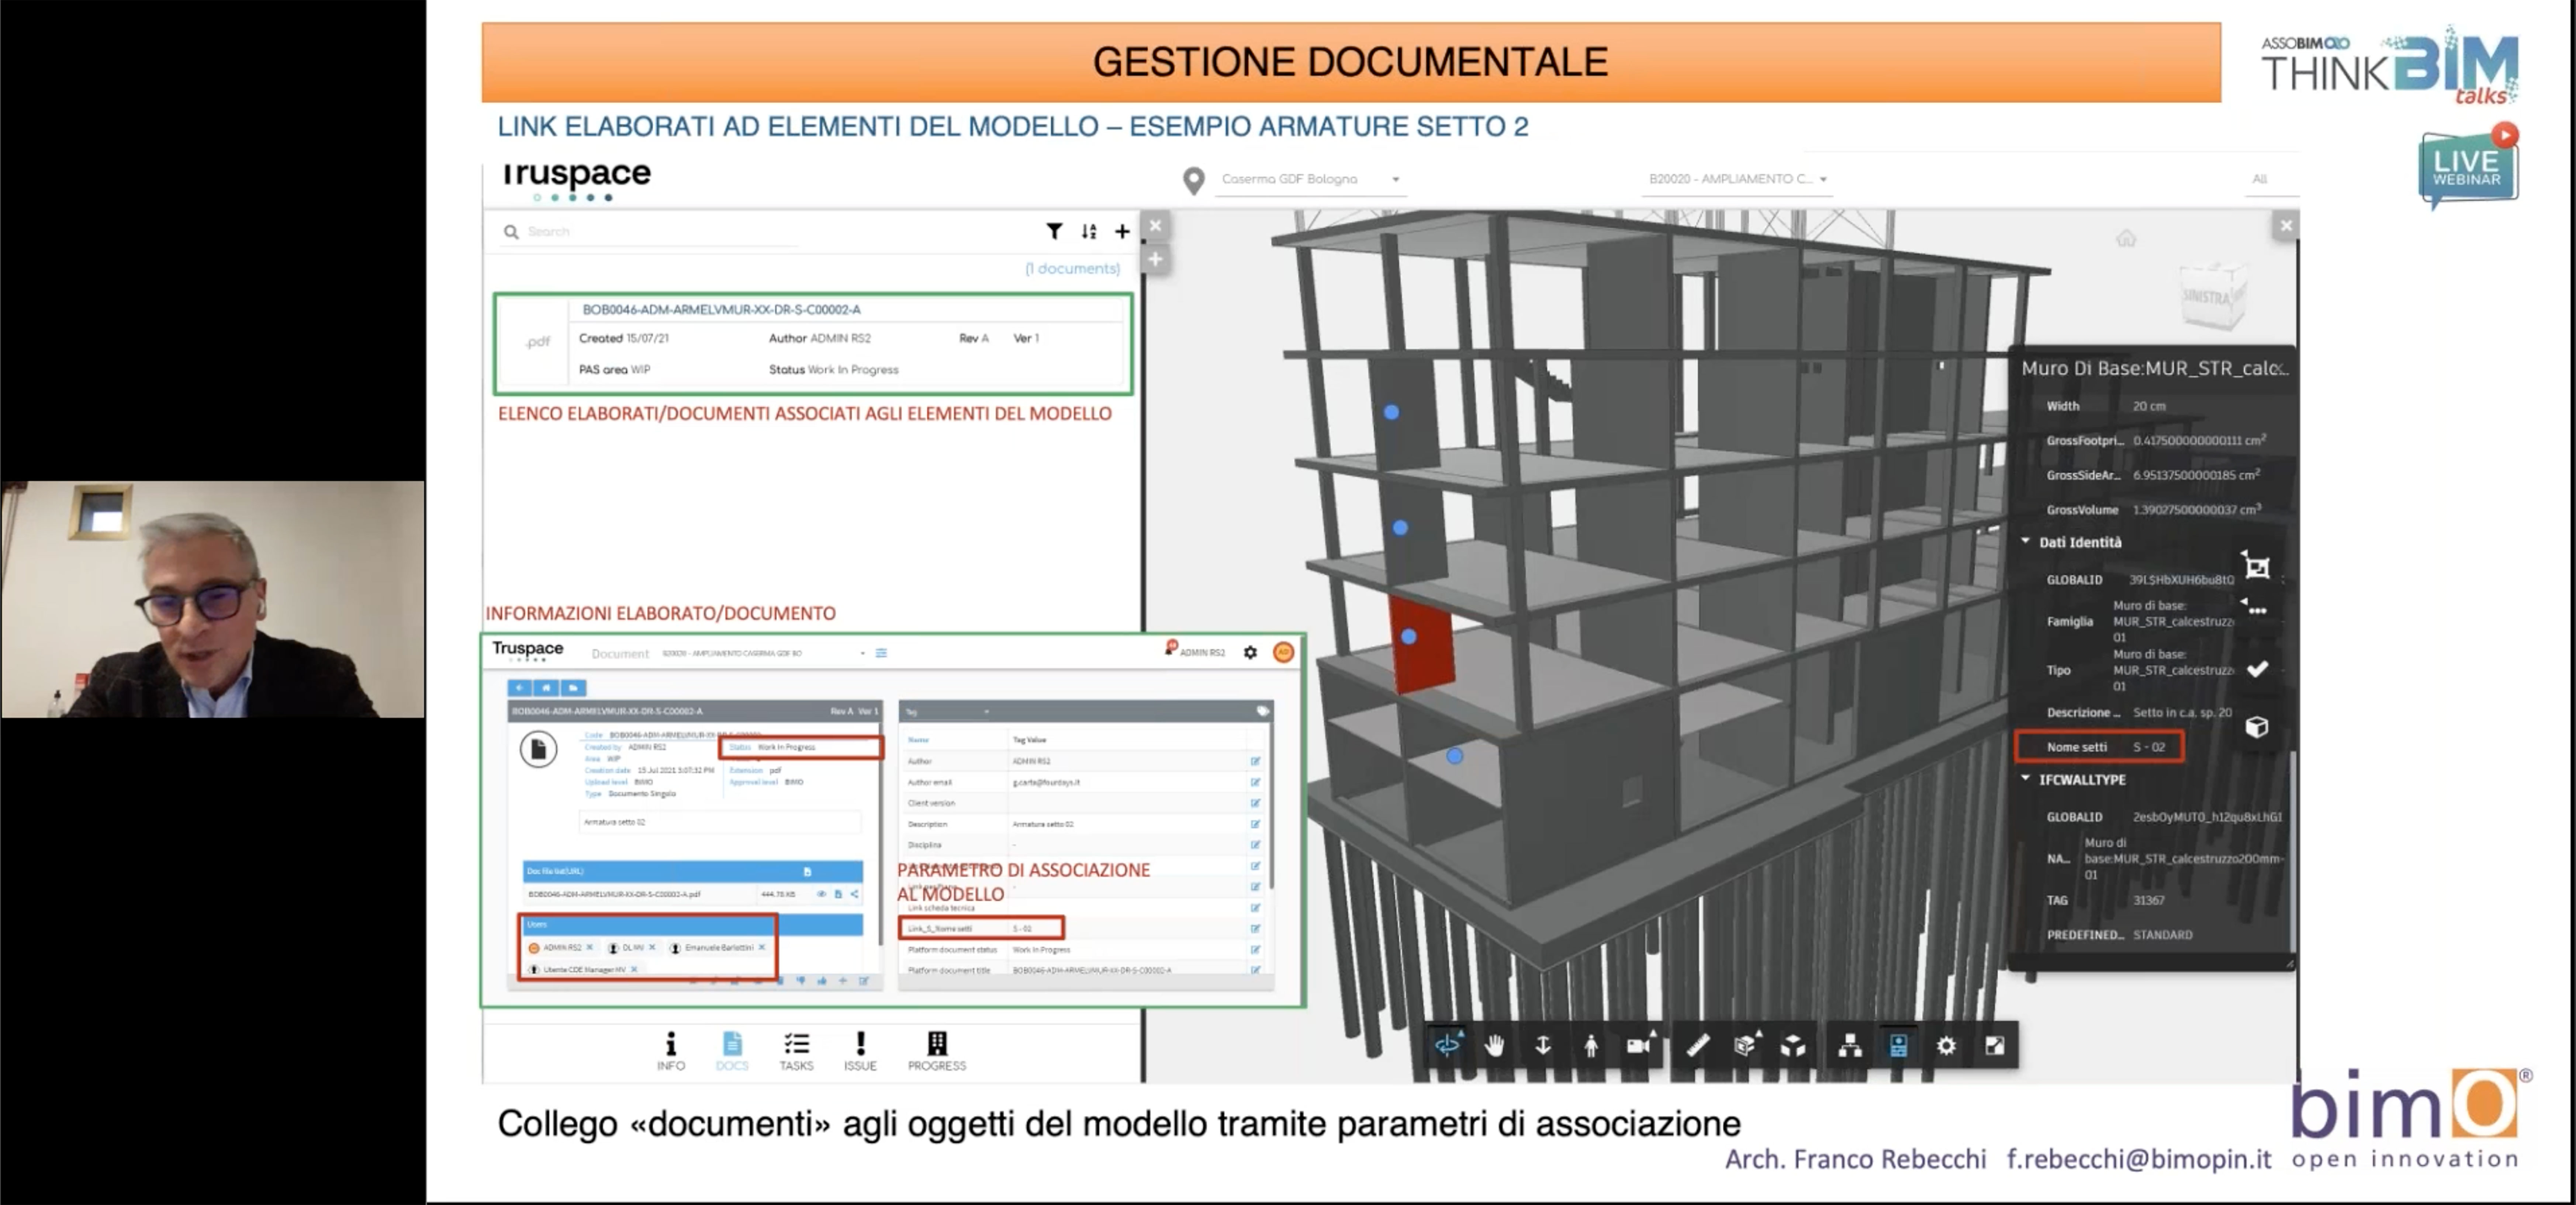Remove user ADMIN RS2 from Users list
This screenshot has height=1205, width=2576.
590,947
